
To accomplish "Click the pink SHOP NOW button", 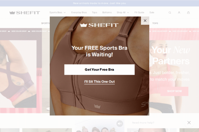I will point(174,91).
